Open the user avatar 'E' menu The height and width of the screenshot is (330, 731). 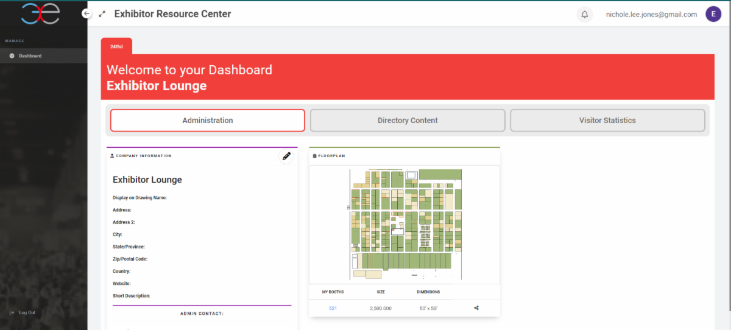pos(713,14)
